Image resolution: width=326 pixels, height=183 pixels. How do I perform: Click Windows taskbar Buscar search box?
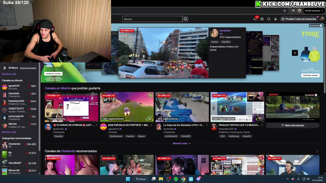pyautogui.click(x=141, y=179)
